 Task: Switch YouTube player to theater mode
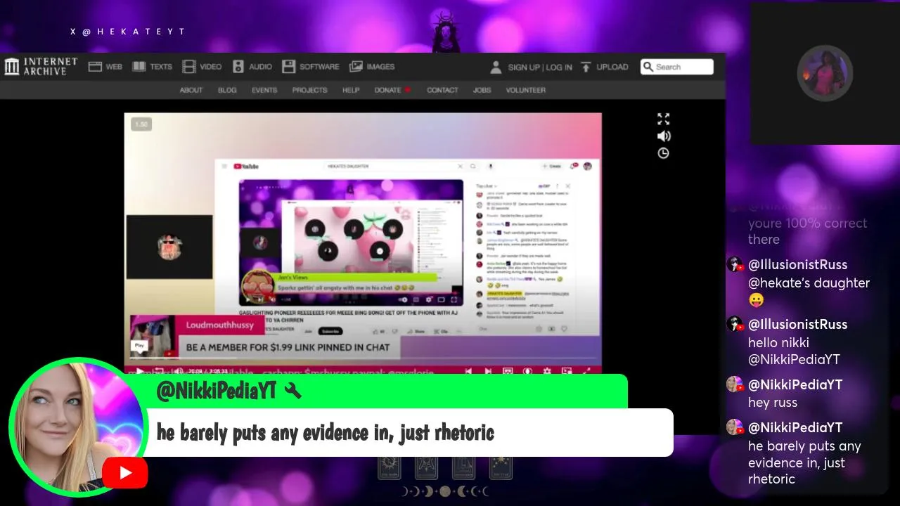[441, 299]
